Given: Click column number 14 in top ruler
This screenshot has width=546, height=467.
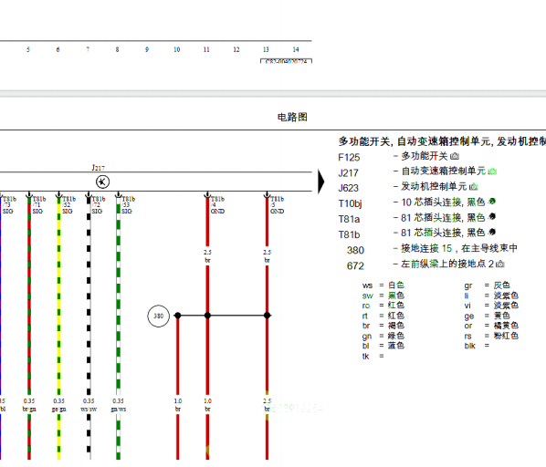Looking at the screenshot, I should [x=296, y=50].
